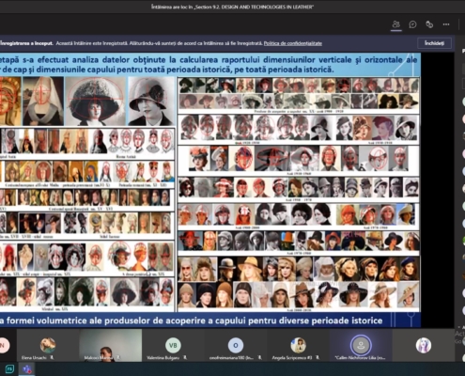The width and height of the screenshot is (465, 376).
Task: Open the Politica de confidențialitate link
Action: [293, 43]
